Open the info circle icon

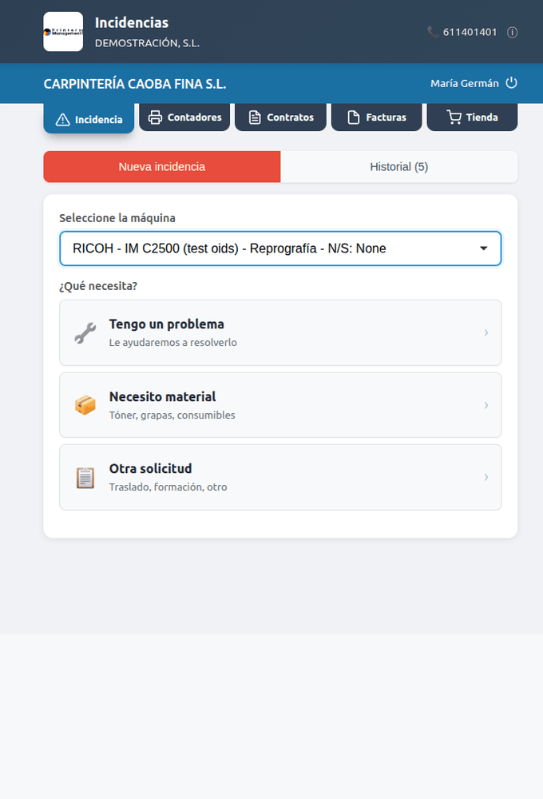[513, 33]
